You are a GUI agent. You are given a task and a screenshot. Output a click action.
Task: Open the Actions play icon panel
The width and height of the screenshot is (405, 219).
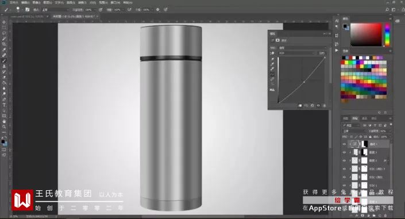click(x=337, y=51)
